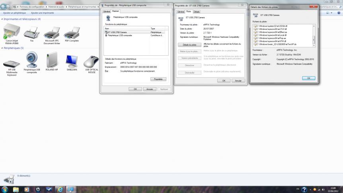The width and height of the screenshot is (343, 193).
Task: Select the etProp.ax driver file entry
Action: click(270, 38)
